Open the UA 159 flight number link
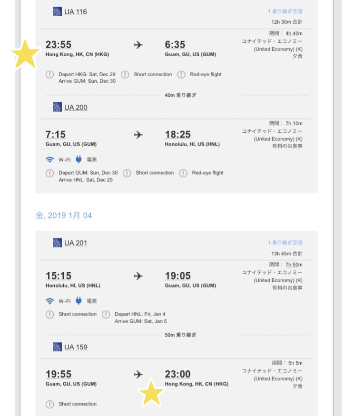Image resolution: width=354 pixels, height=416 pixels. (x=76, y=347)
